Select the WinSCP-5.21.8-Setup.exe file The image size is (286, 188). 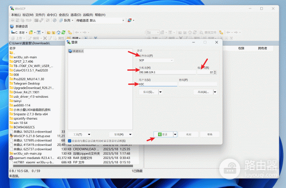click(x=30, y=136)
